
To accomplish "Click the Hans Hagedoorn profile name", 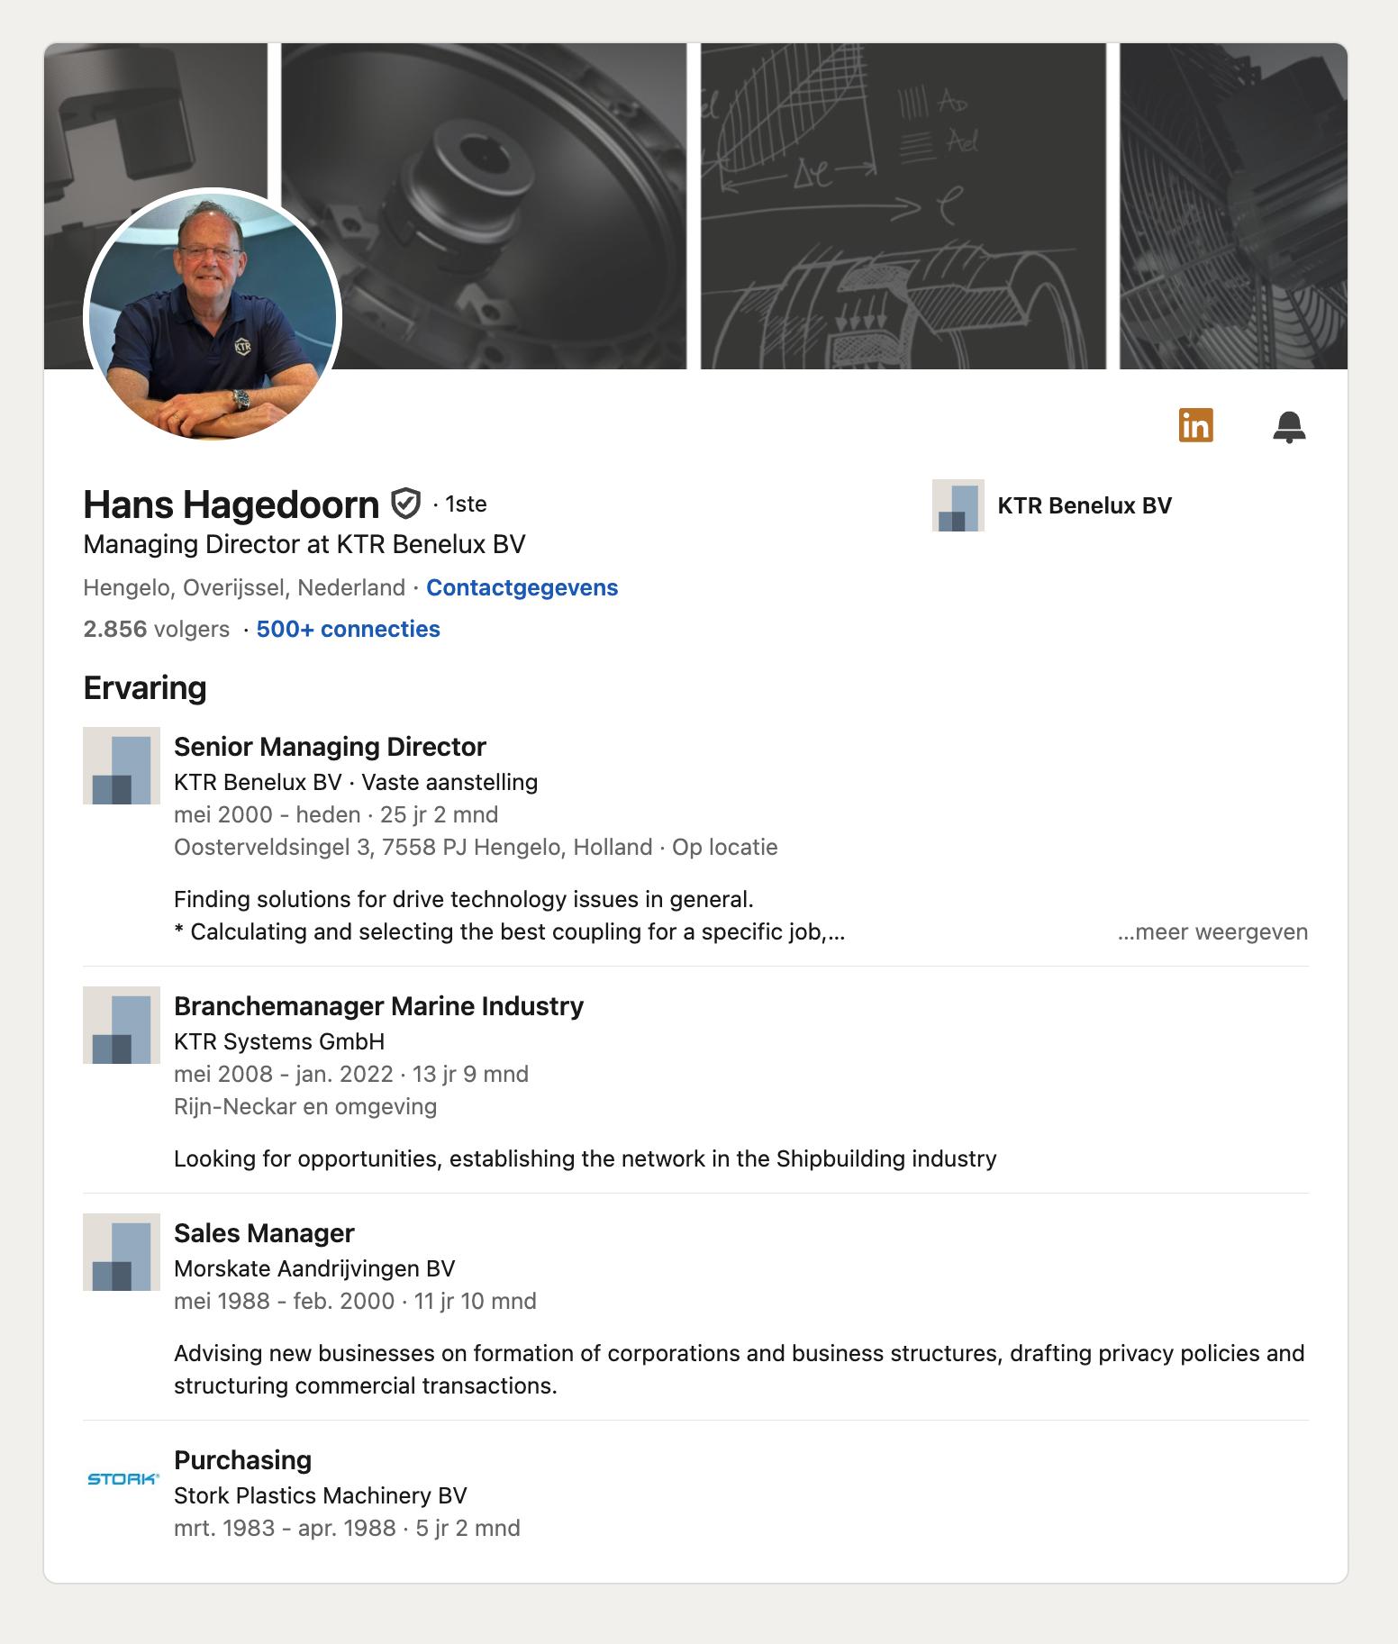I will click(x=231, y=504).
